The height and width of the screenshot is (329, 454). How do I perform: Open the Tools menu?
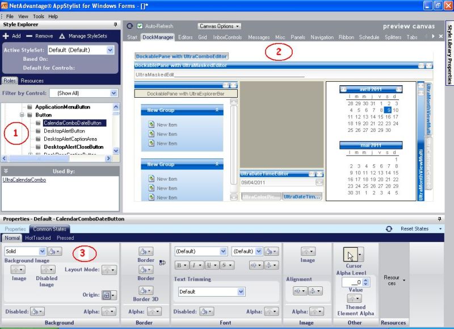[38, 16]
